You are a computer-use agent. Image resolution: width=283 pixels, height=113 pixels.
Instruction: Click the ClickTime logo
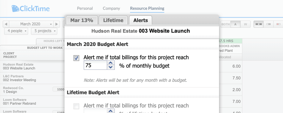31,8
